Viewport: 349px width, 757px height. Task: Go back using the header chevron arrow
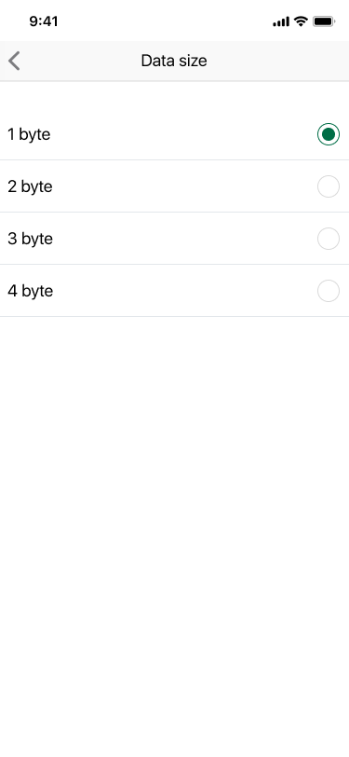point(14,62)
